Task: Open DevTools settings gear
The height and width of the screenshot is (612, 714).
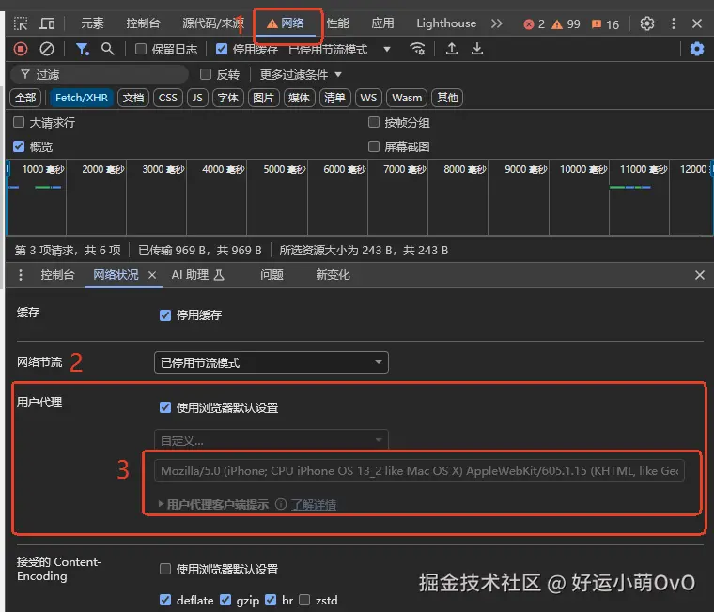Action: (646, 23)
